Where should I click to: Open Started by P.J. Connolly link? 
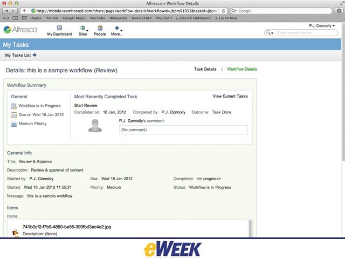pos(42,179)
